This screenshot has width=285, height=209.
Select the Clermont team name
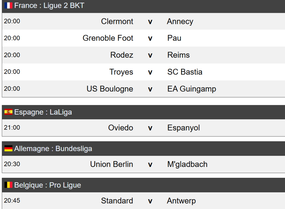(117, 21)
